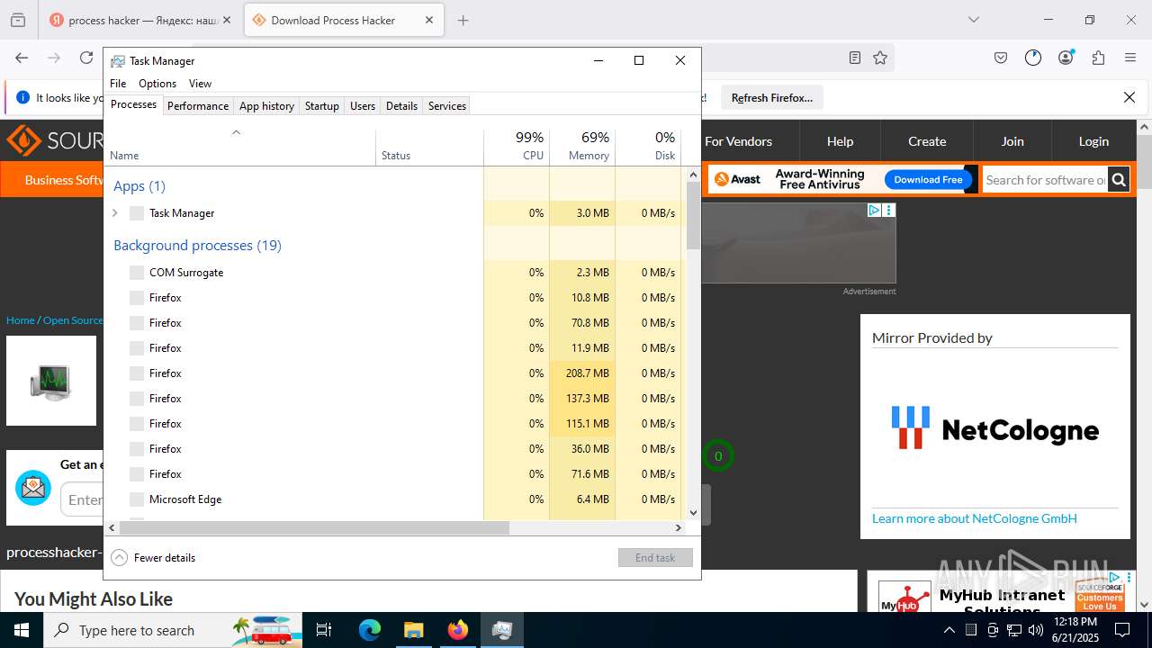Expand the Task Manager app row

pyautogui.click(x=114, y=213)
